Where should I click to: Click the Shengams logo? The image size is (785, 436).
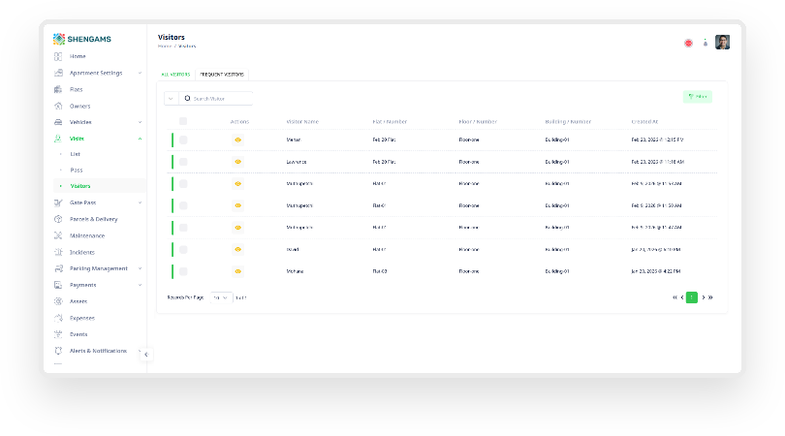pyautogui.click(x=82, y=39)
